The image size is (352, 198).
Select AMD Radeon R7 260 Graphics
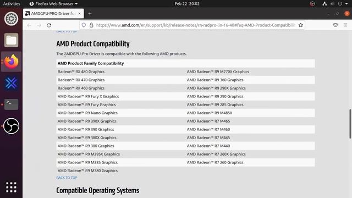(x=215, y=163)
